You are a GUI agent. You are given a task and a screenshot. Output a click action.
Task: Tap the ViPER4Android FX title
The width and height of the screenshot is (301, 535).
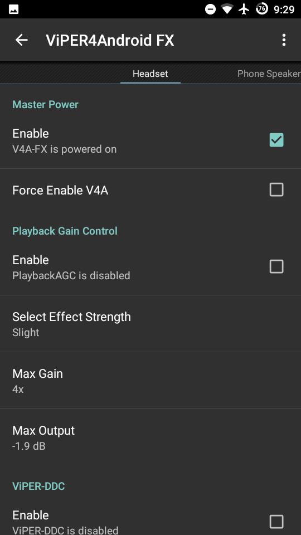click(110, 40)
